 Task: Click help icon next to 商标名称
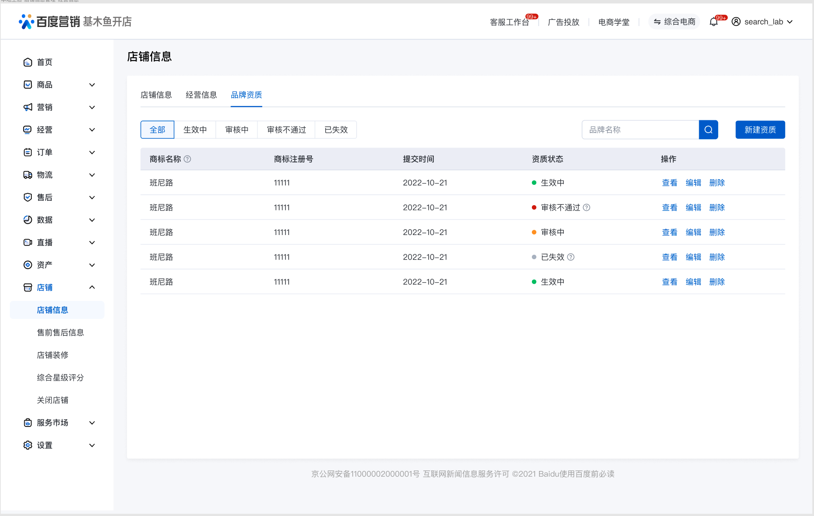(x=187, y=159)
